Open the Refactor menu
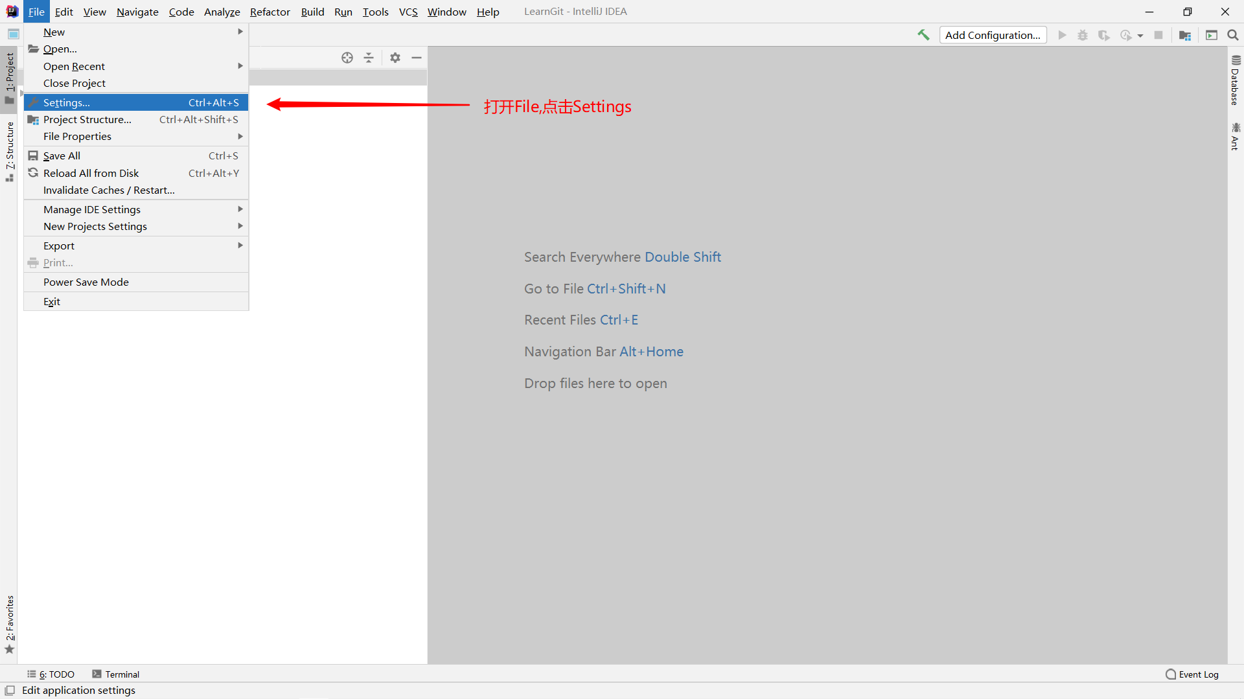Viewport: 1244px width, 699px height. pos(270,12)
